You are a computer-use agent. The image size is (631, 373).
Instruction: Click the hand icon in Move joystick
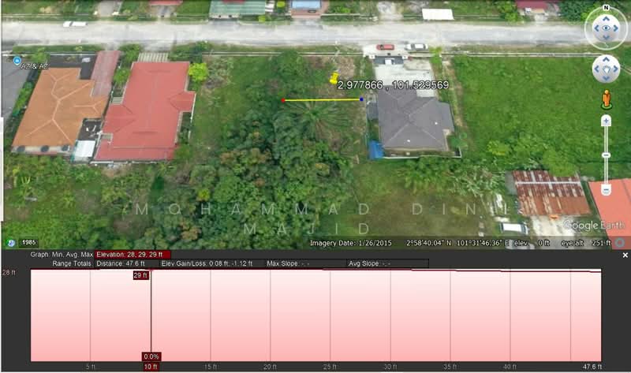pyautogui.click(x=606, y=69)
